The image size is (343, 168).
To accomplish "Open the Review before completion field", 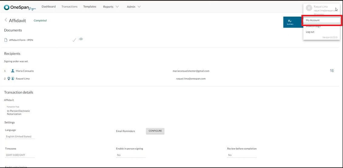I will [242, 155].
